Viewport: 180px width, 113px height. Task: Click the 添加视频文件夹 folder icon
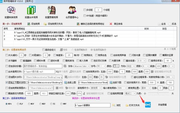(x=45, y=24)
